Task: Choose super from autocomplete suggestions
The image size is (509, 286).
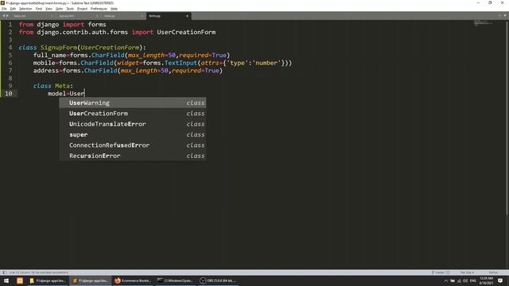Action: tap(133, 134)
